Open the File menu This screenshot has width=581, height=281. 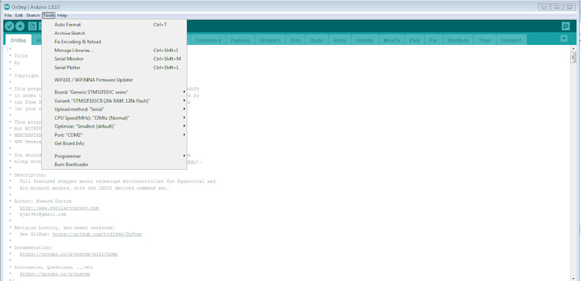(8, 15)
